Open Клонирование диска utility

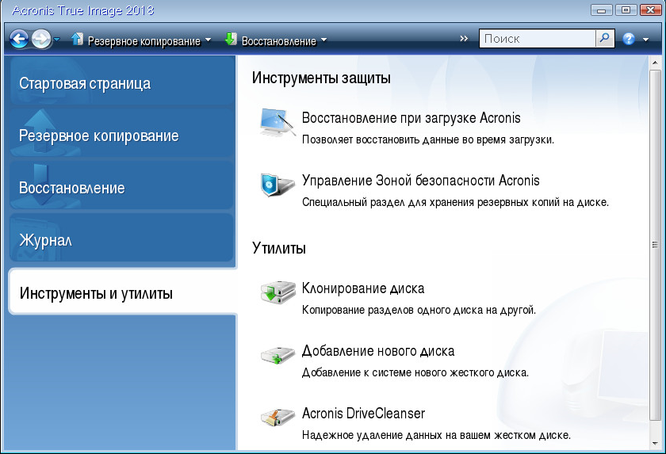363,288
